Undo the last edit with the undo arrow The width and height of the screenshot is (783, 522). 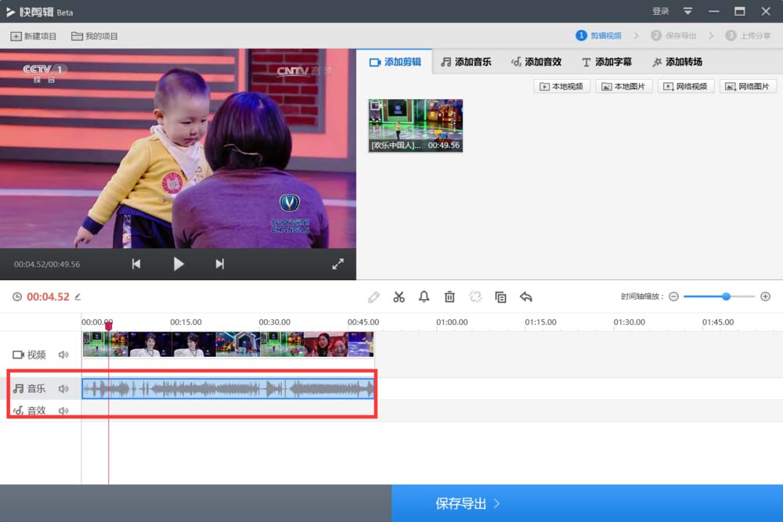tap(525, 297)
